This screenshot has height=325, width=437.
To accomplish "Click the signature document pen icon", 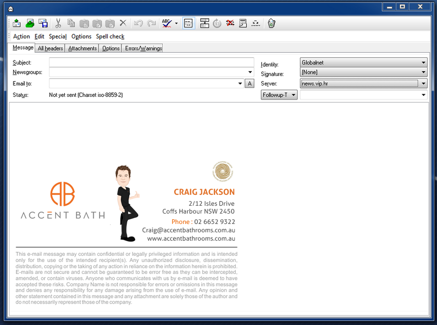I will 242,23.
